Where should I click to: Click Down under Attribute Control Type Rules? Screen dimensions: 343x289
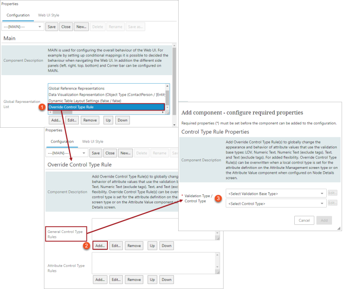click(166, 279)
